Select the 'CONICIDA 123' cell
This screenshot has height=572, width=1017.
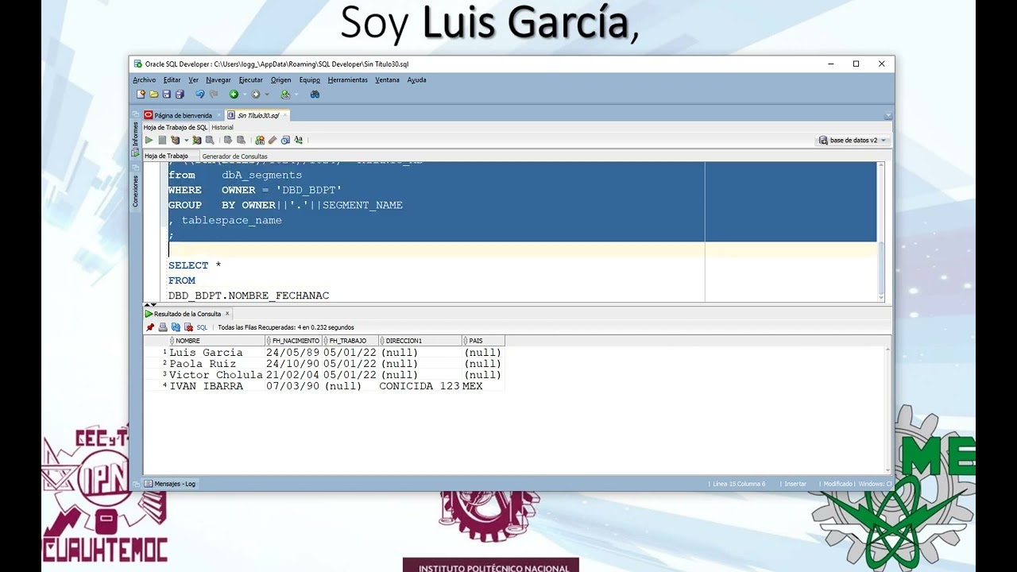[420, 386]
